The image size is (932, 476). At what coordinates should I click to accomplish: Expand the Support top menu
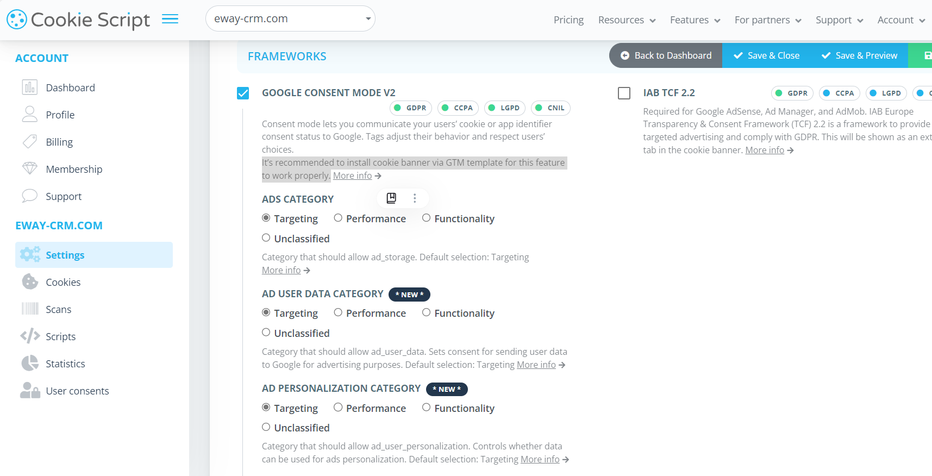[x=839, y=20]
